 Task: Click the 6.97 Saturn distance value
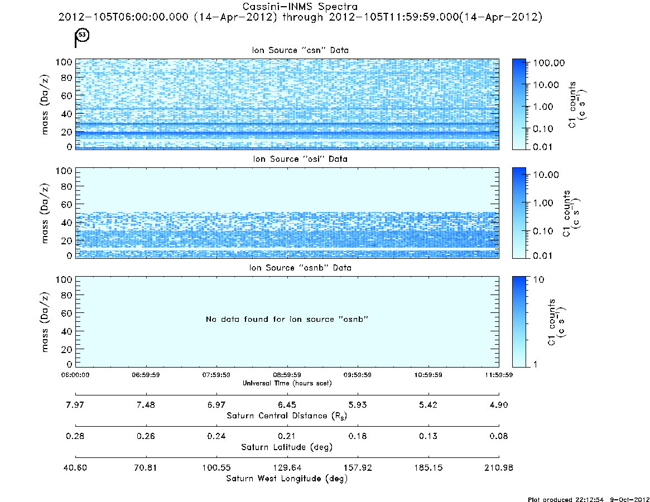[x=216, y=405]
